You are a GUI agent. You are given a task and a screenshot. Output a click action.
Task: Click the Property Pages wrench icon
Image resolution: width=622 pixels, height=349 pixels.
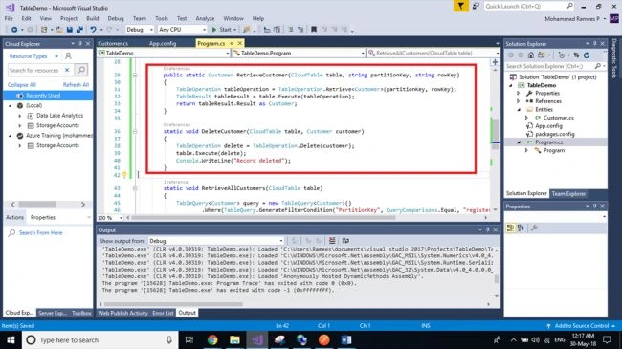click(x=534, y=228)
